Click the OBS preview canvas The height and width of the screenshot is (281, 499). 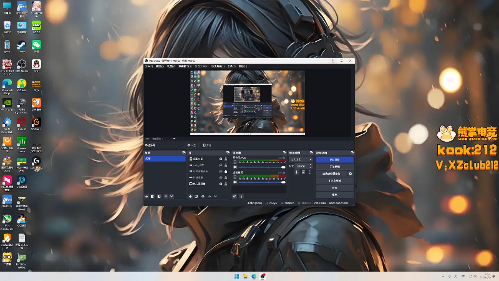point(248,102)
